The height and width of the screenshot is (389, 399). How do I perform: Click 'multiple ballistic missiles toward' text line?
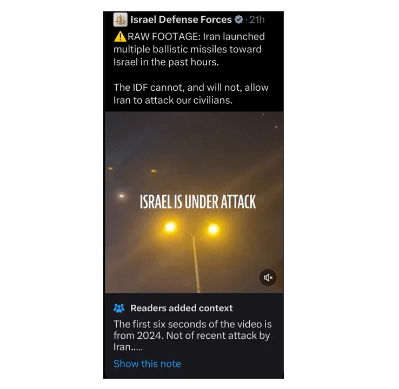click(188, 50)
